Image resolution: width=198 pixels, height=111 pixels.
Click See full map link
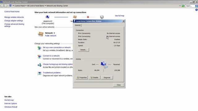(120, 16)
